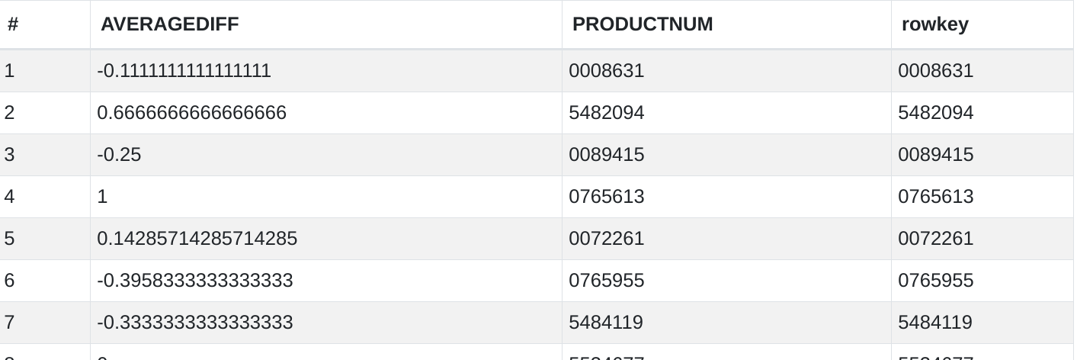Select the AVERAGEDIFF cell showing 0.14285714285714285
This screenshot has height=360, width=1077.
pos(197,239)
